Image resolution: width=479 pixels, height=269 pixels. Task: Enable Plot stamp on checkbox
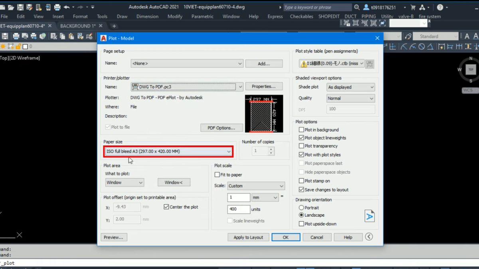301,181
